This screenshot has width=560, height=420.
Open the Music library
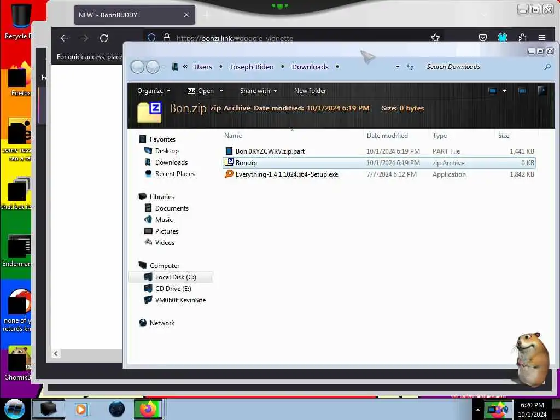coord(164,220)
